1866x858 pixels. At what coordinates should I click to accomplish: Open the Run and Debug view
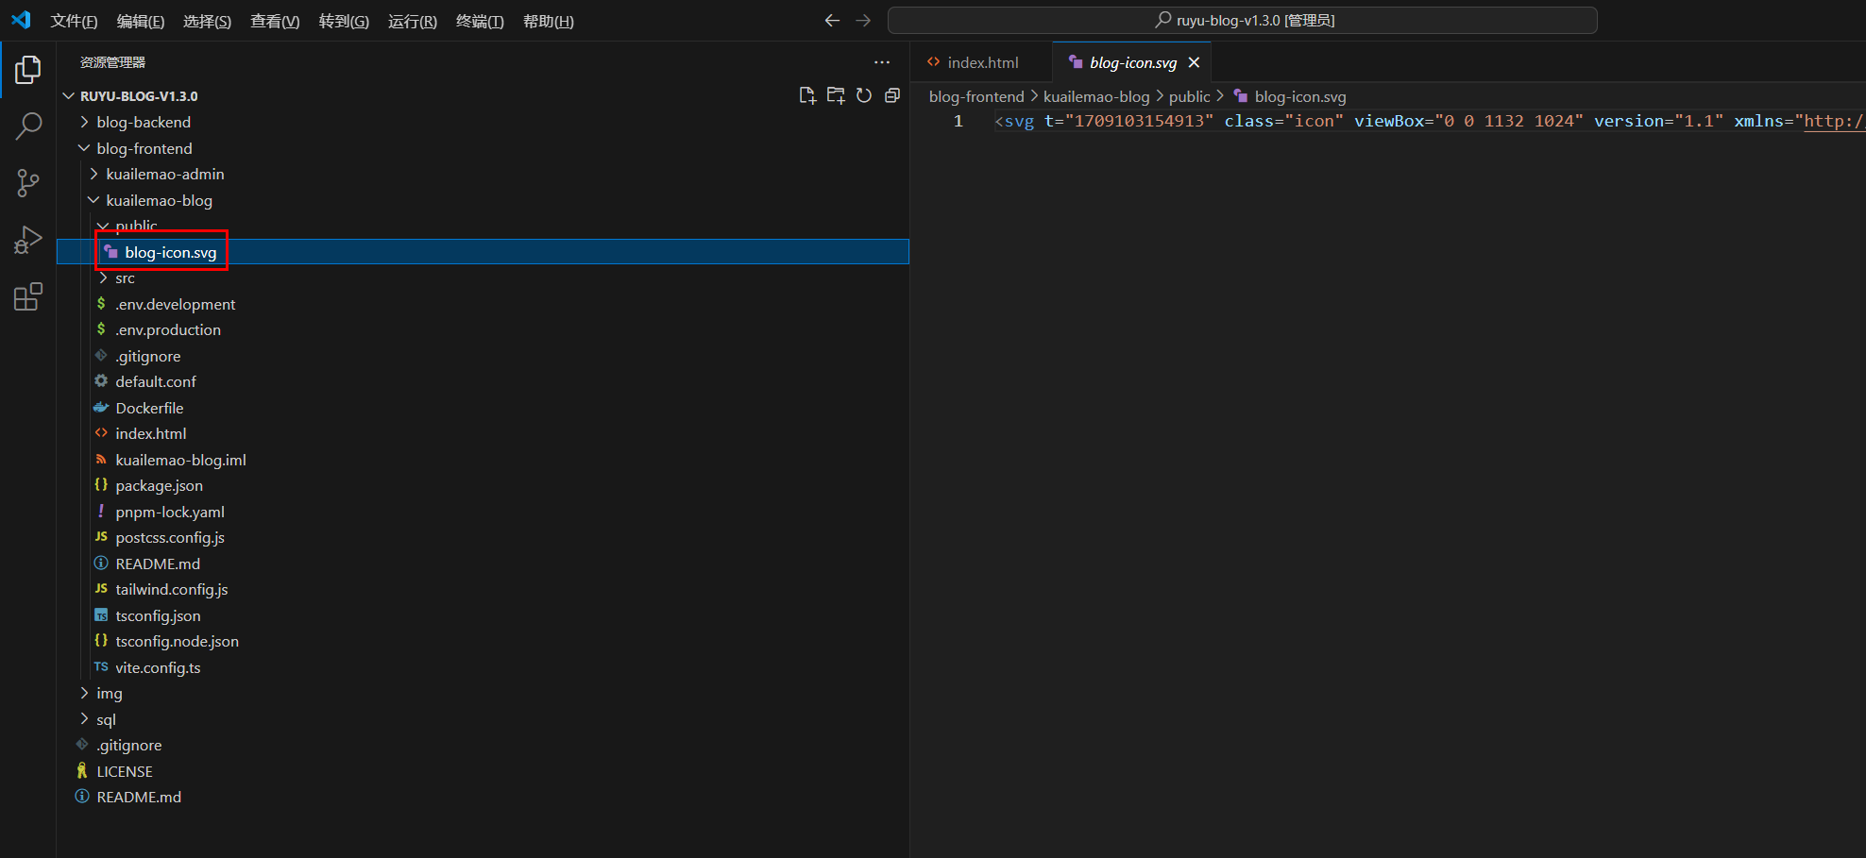click(28, 240)
